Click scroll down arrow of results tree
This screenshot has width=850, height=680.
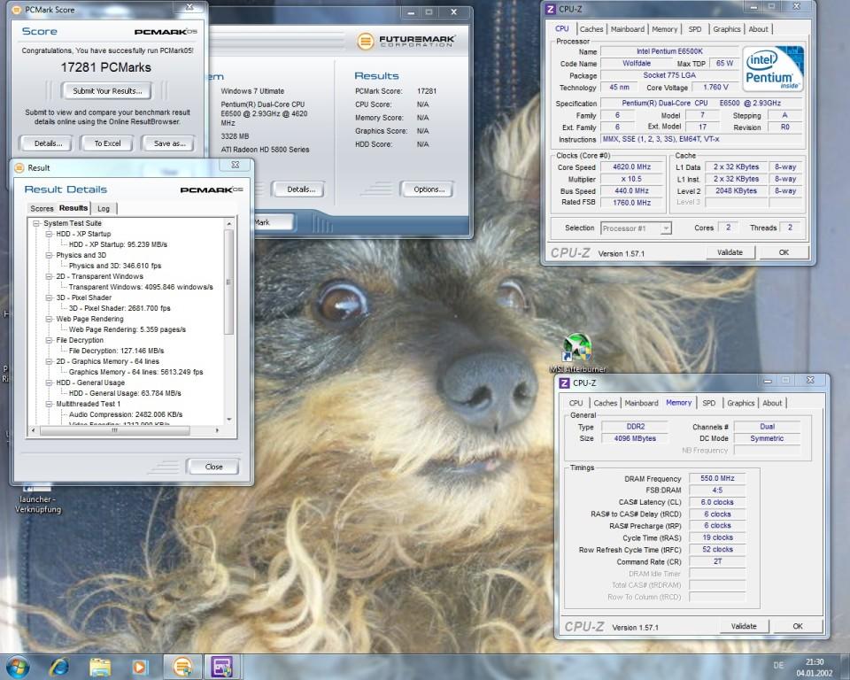pos(228,419)
